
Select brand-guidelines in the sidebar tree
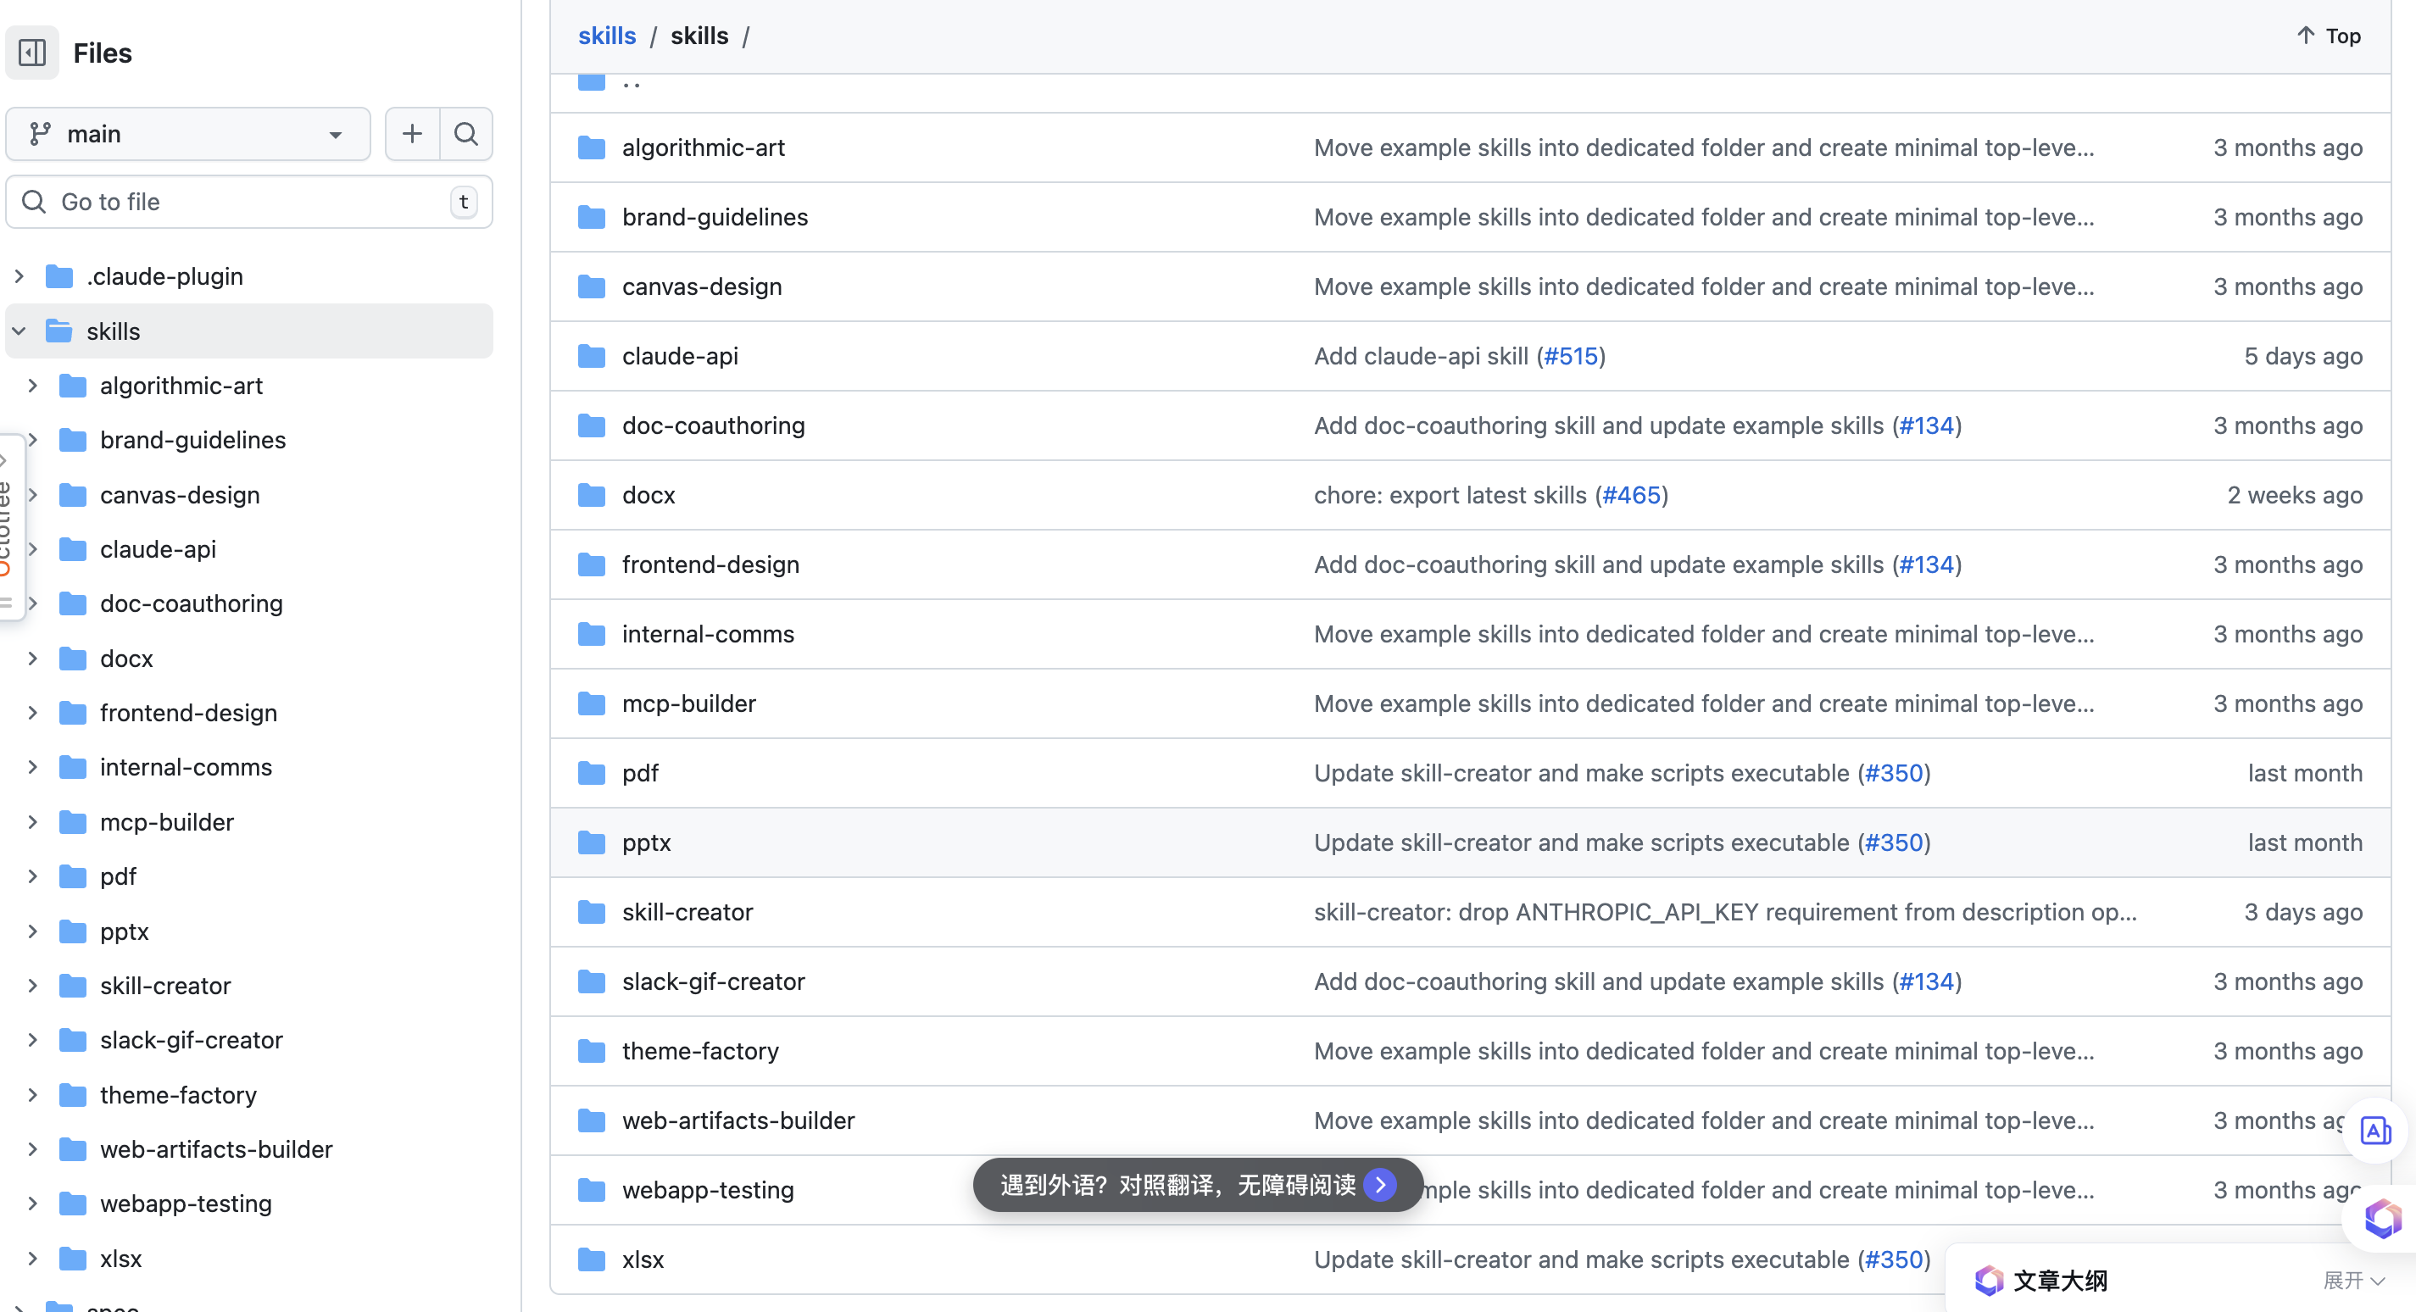pos(192,440)
